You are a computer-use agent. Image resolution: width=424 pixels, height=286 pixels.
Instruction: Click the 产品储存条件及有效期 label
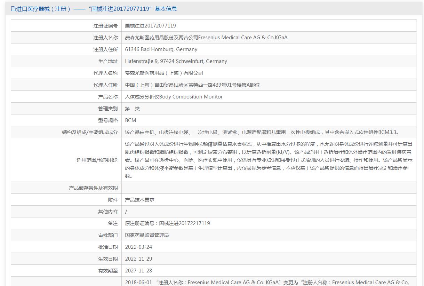(x=93, y=188)
